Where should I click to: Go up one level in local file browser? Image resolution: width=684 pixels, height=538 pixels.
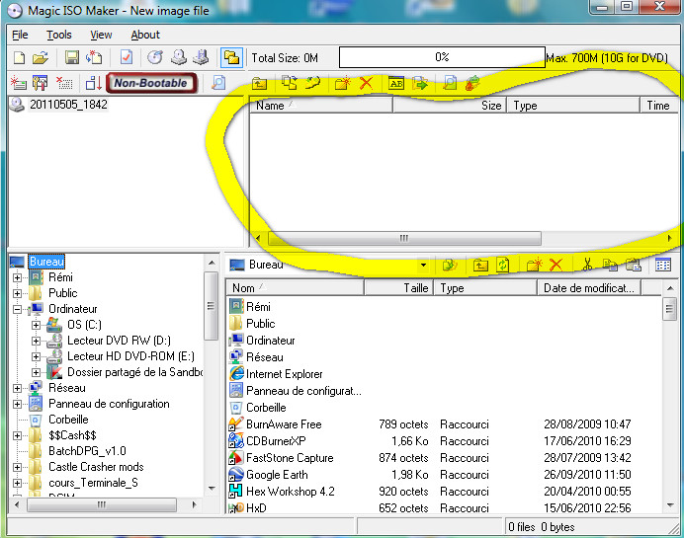tap(480, 265)
